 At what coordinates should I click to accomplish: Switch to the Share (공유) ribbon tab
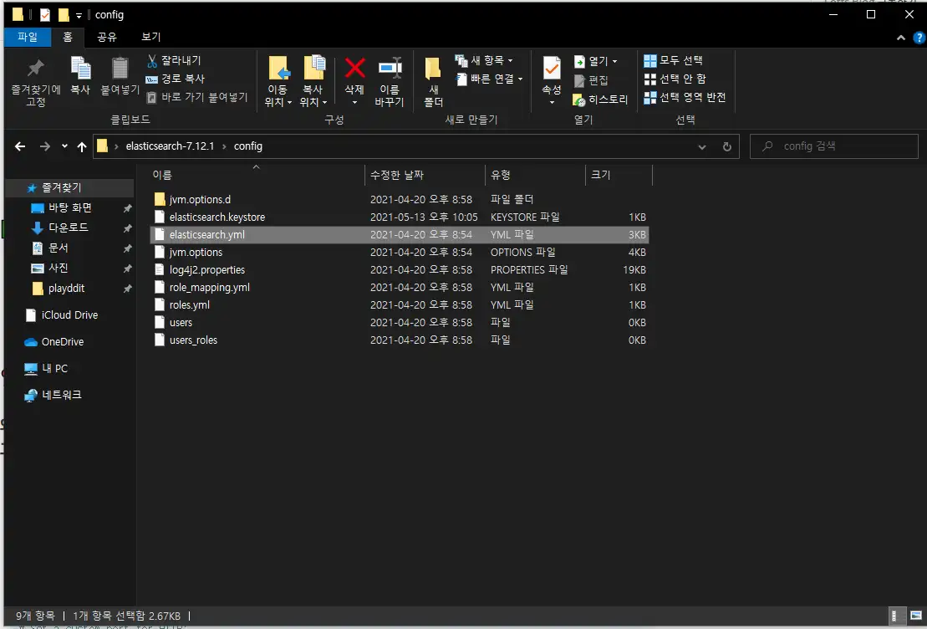click(106, 37)
